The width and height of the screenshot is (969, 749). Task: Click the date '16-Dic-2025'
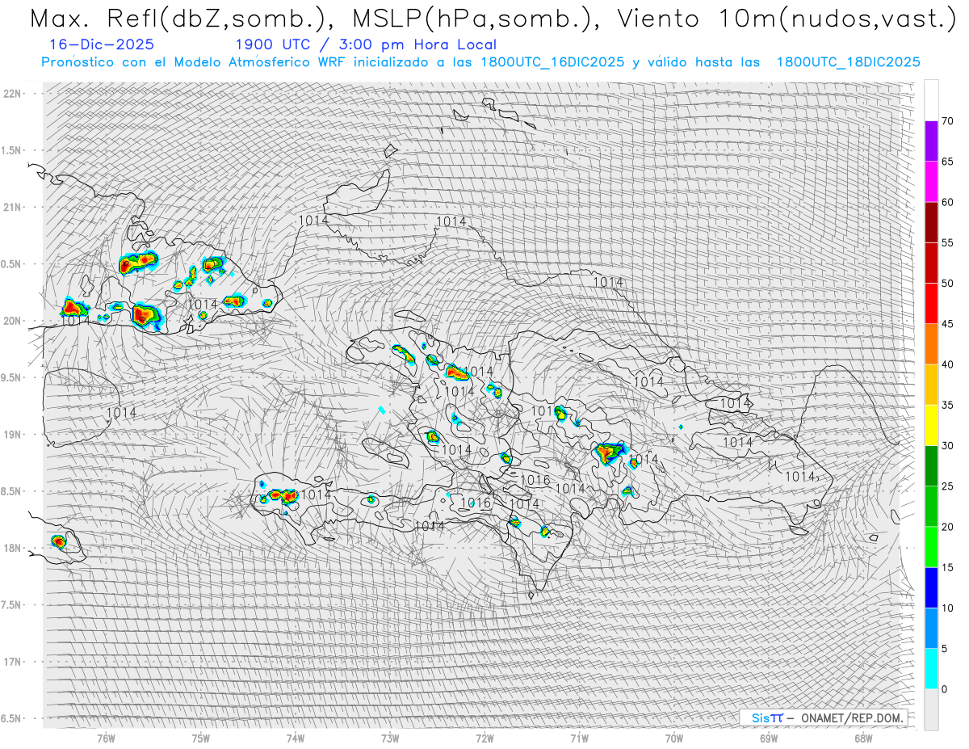pyautogui.click(x=102, y=45)
